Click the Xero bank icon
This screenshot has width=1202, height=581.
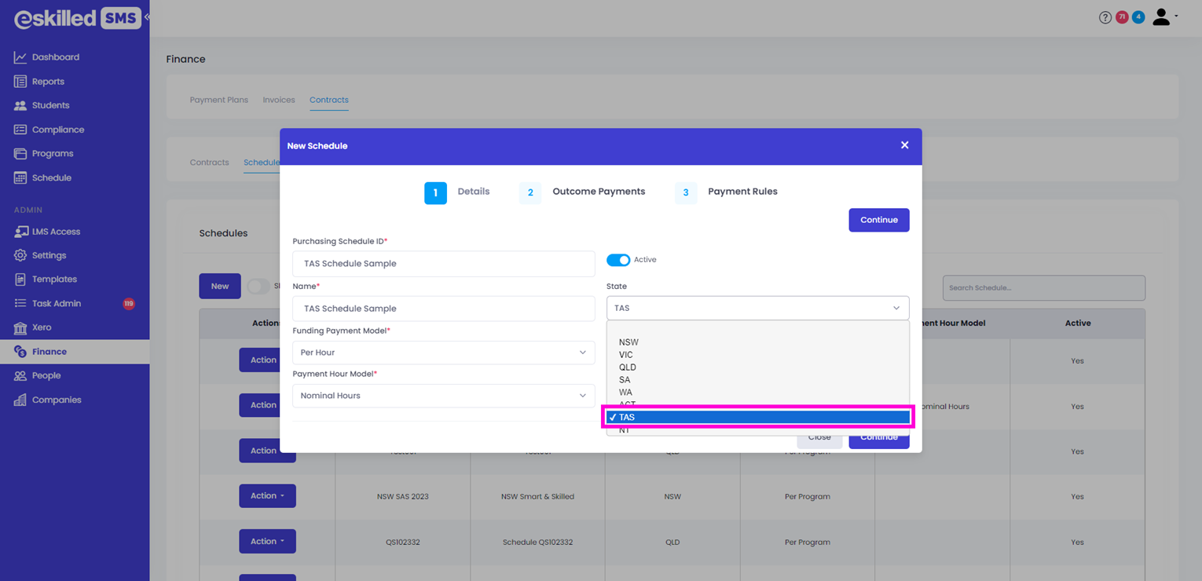pyautogui.click(x=20, y=327)
